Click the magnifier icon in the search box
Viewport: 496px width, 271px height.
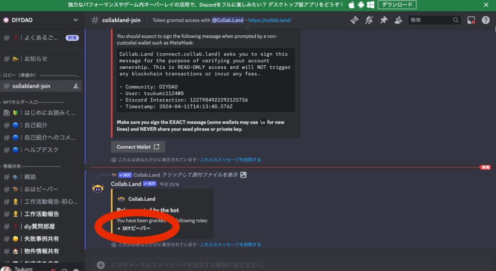click(x=455, y=20)
